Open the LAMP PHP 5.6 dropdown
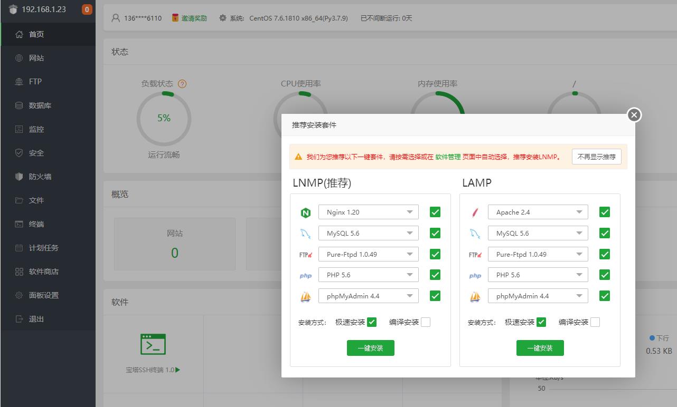This screenshot has width=677, height=407. [538, 275]
